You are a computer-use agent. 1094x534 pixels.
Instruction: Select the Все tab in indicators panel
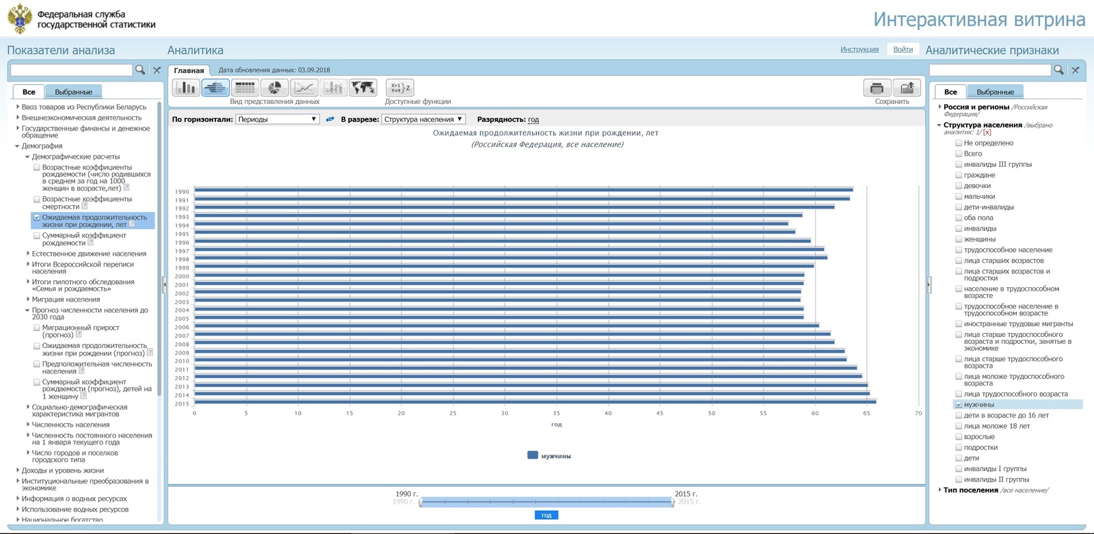(x=29, y=92)
